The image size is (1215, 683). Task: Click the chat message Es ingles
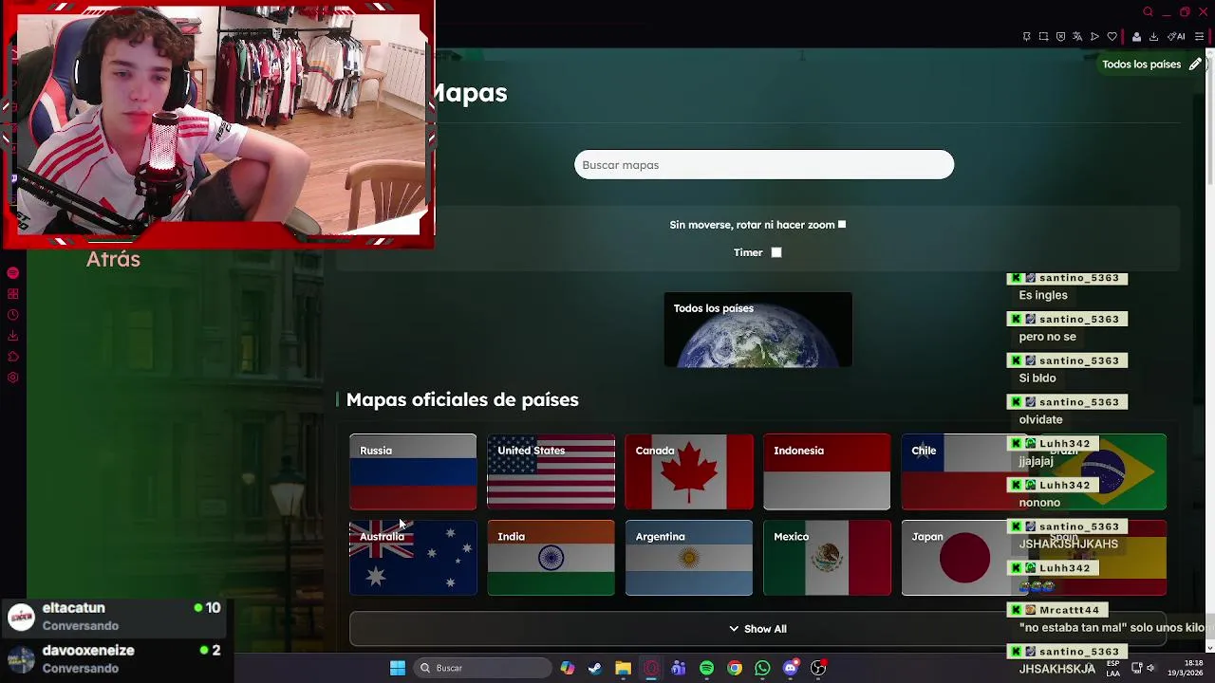1043,295
